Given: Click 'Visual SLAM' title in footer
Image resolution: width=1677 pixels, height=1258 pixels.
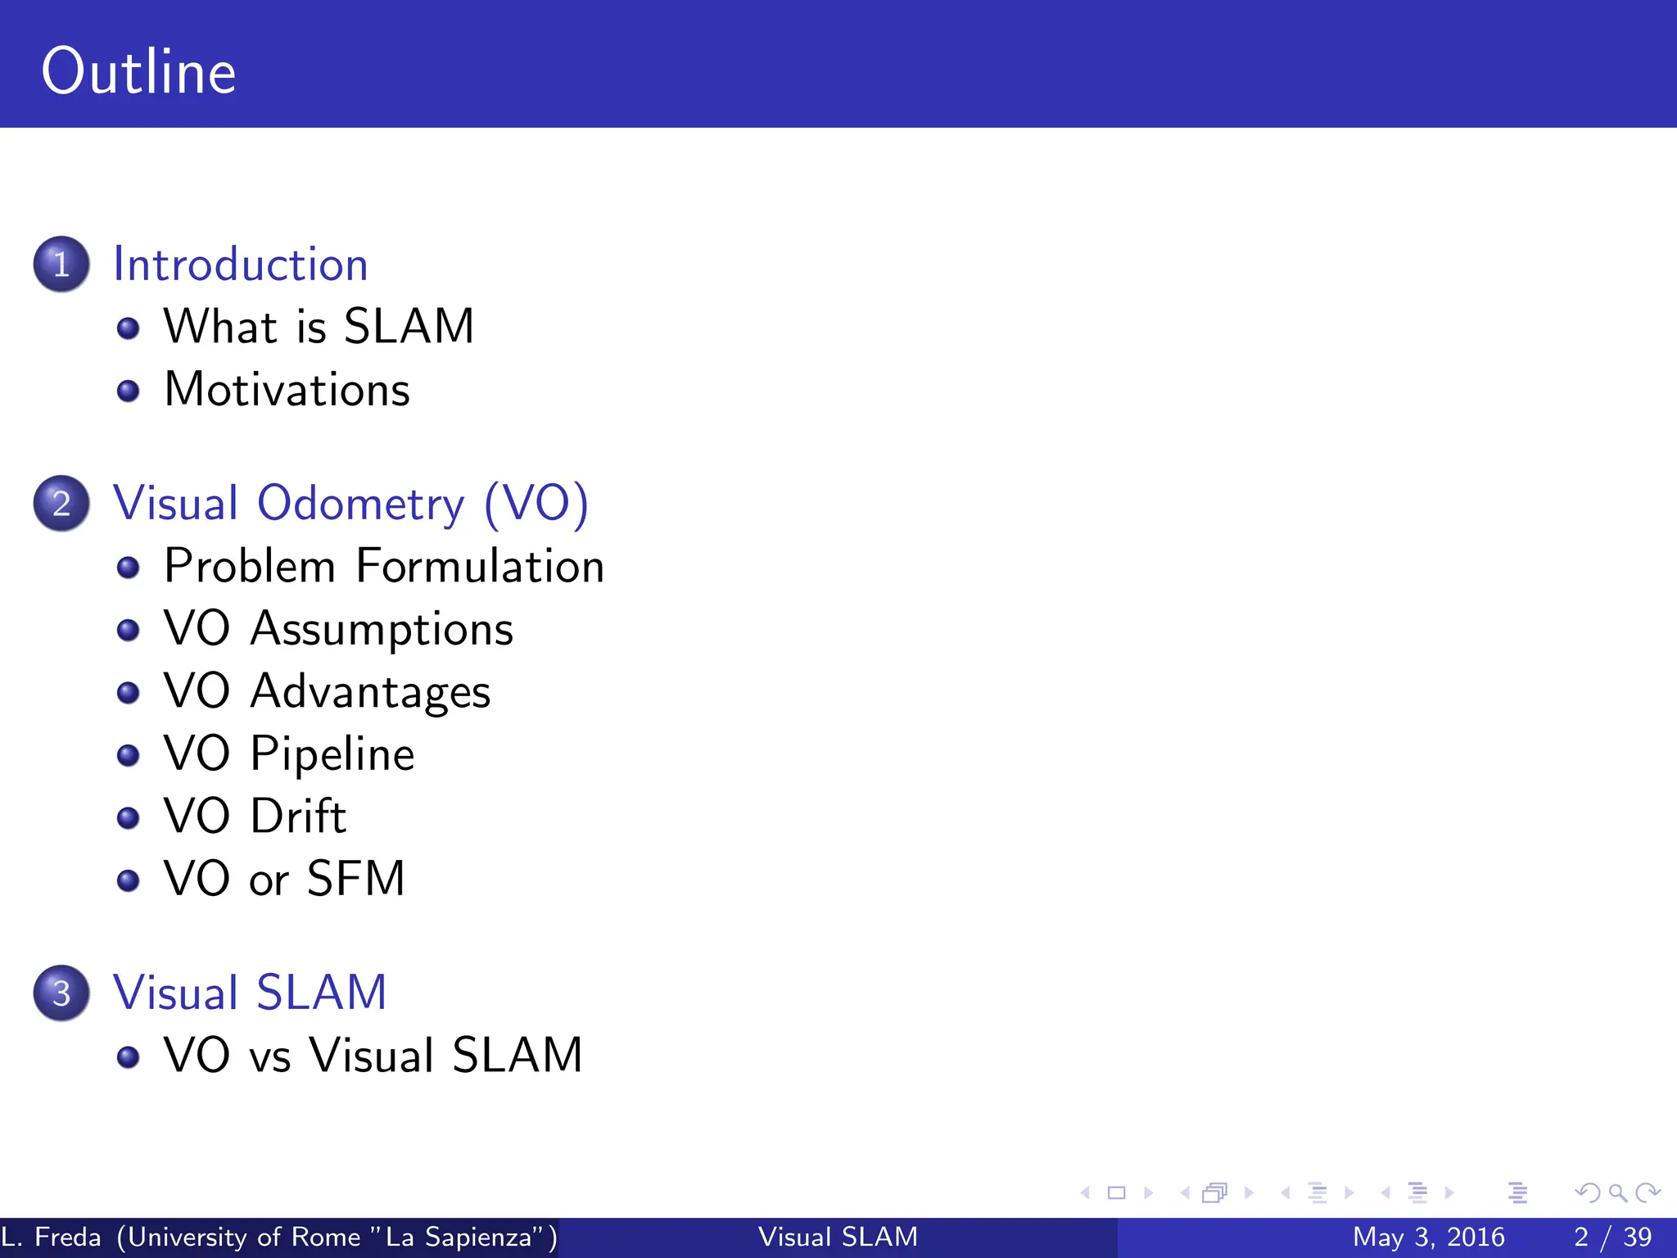Looking at the screenshot, I should pos(838,1237).
